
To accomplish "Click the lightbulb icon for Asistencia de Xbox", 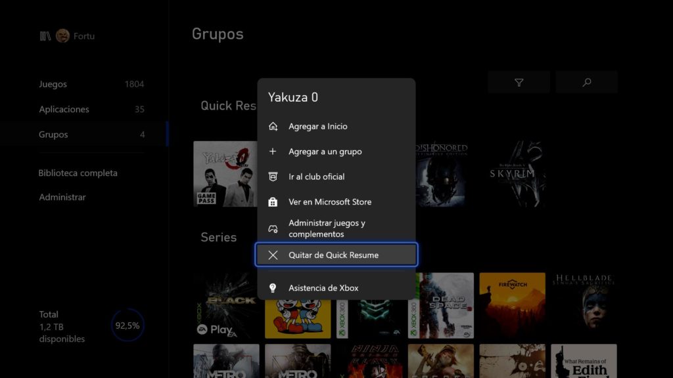I will point(273,288).
